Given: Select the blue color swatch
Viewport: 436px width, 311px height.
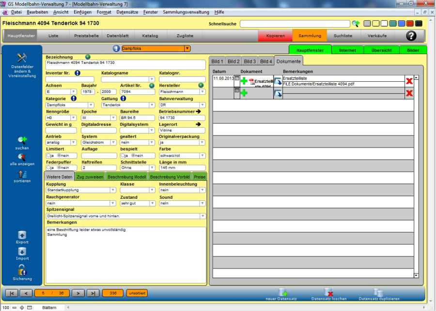Looking at the screenshot, I should tap(402, 24).
